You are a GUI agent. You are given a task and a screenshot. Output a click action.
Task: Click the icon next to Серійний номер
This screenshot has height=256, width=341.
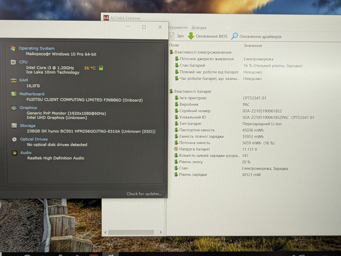pos(176,111)
